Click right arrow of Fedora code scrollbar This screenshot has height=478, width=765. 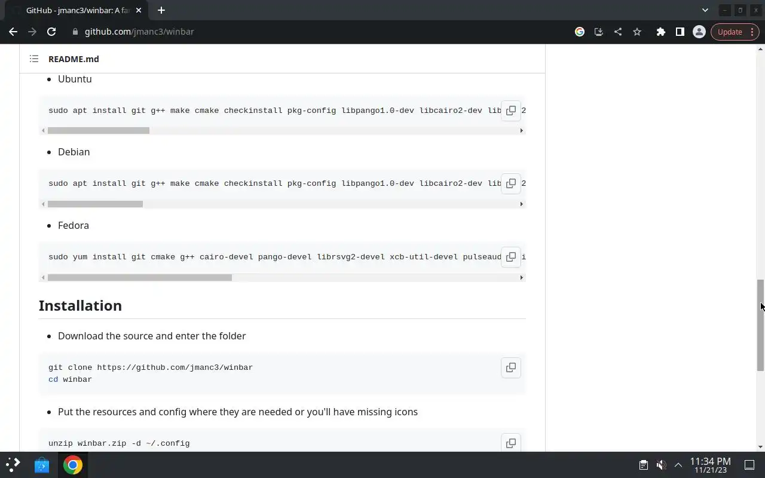[521, 277]
